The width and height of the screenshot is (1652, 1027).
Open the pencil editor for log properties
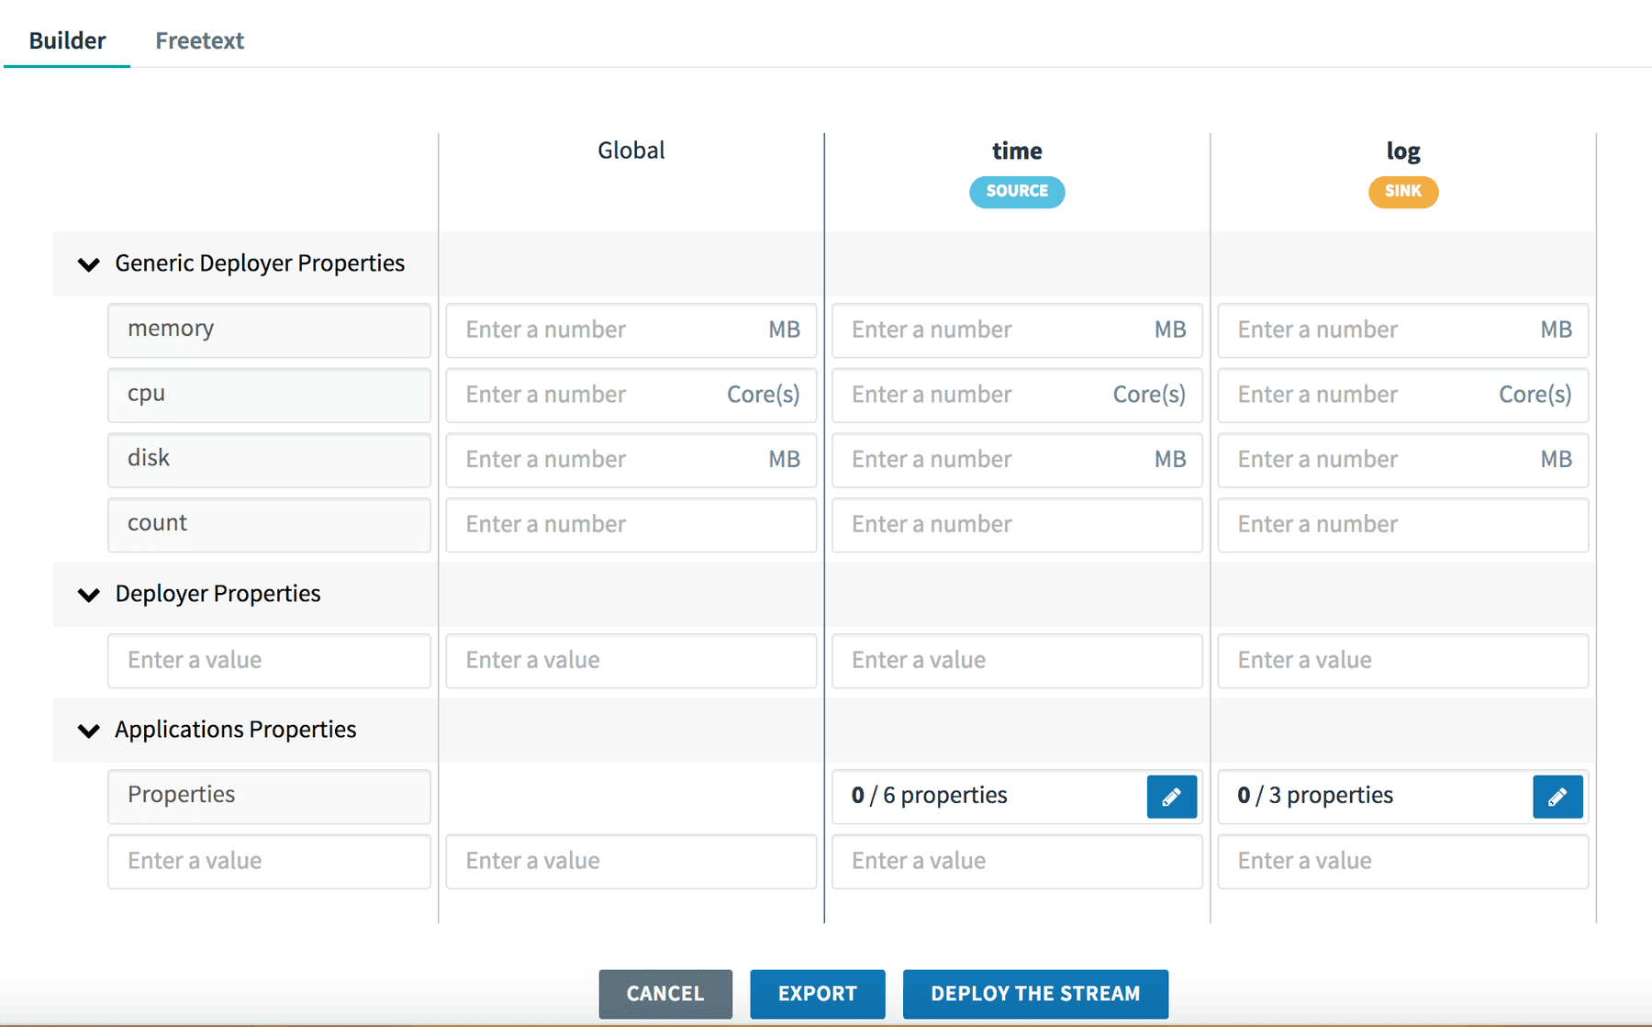(x=1557, y=797)
